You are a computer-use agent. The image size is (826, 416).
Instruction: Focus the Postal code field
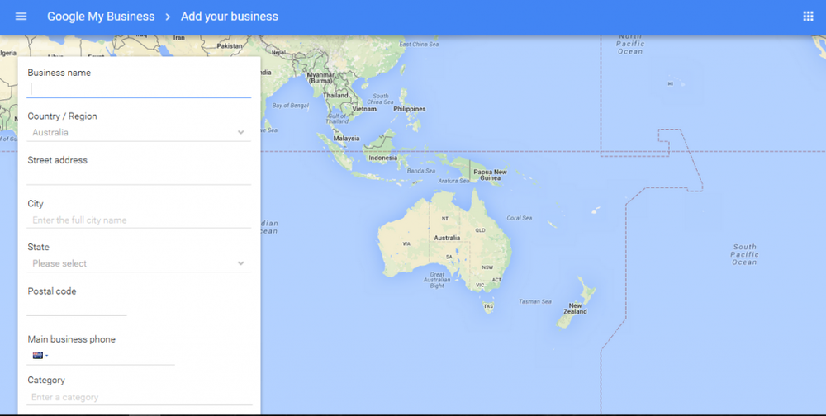click(77, 308)
